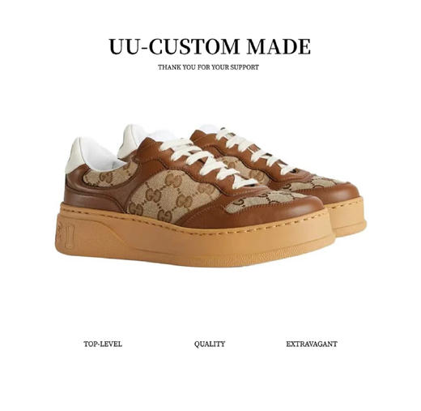Viewport: 421px width, 411px height.
Task: Click the tan sole of the rear sneaker
Action: 347,217
